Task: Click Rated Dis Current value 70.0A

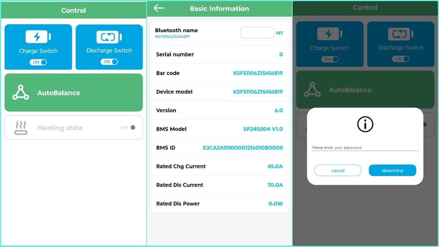Action: click(275, 185)
